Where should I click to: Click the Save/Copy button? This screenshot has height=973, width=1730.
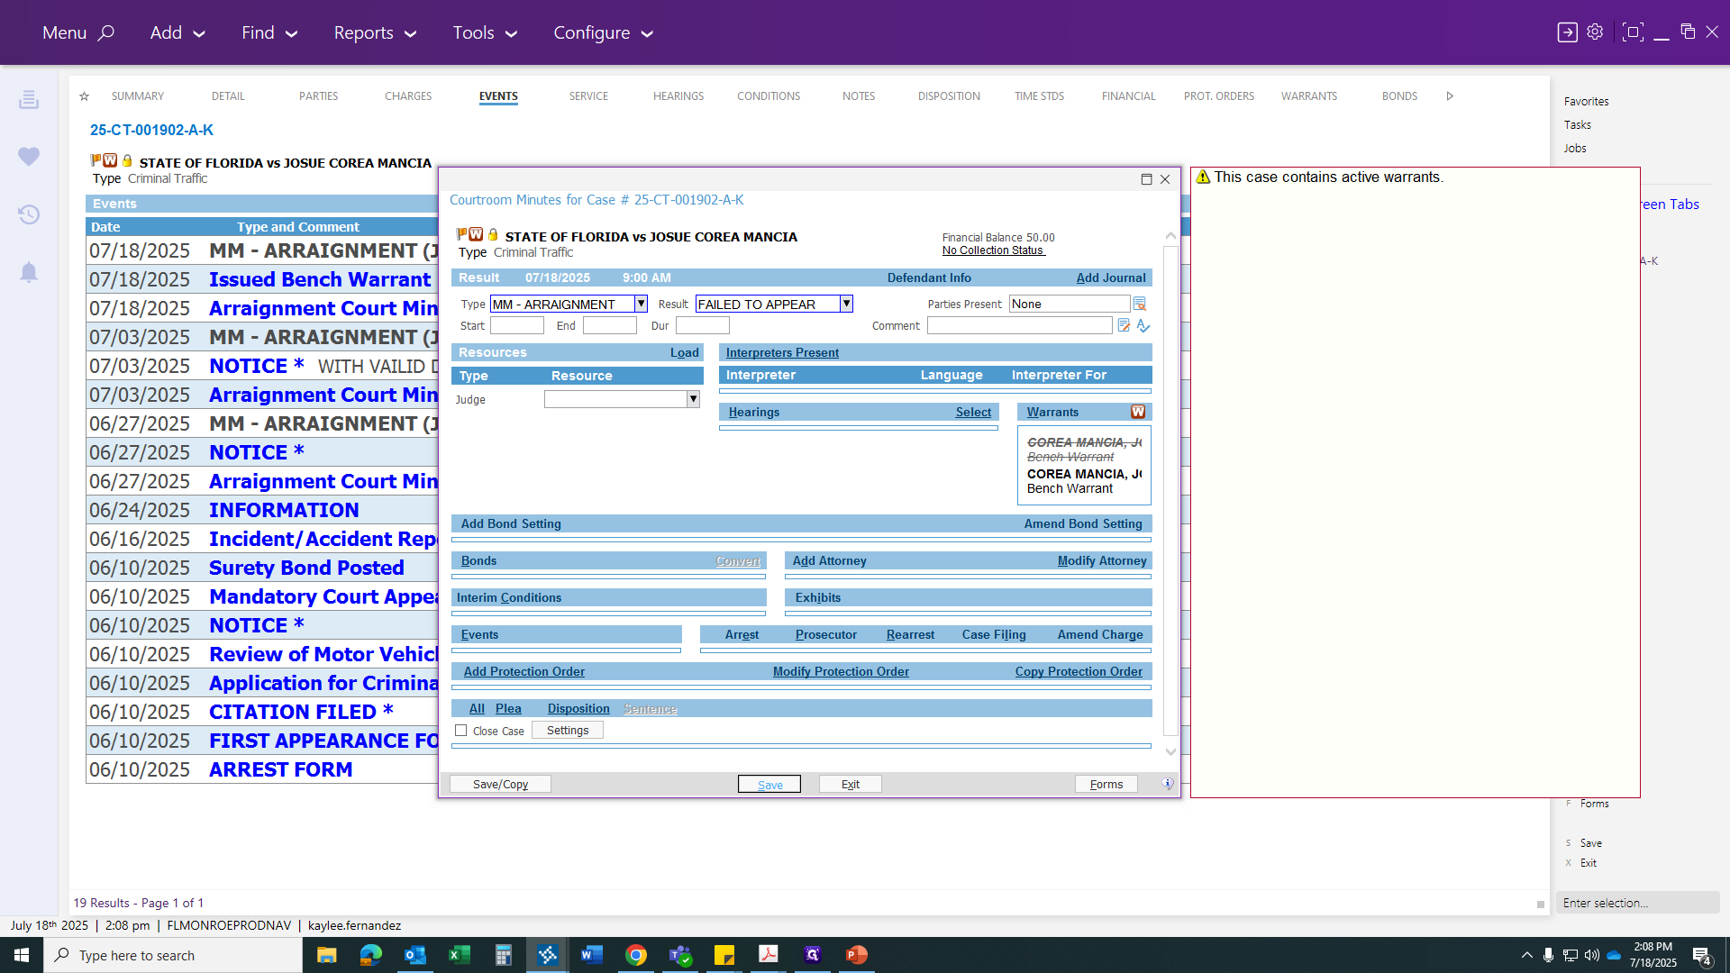501,784
